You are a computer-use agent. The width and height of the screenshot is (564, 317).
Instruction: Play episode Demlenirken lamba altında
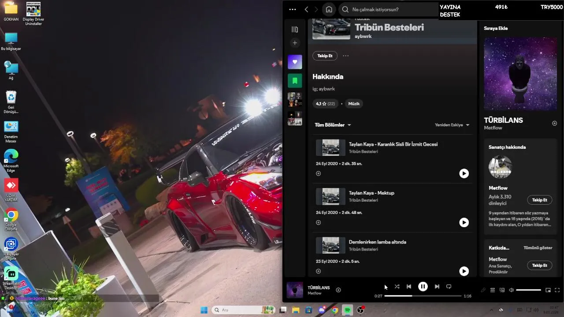pyautogui.click(x=464, y=271)
